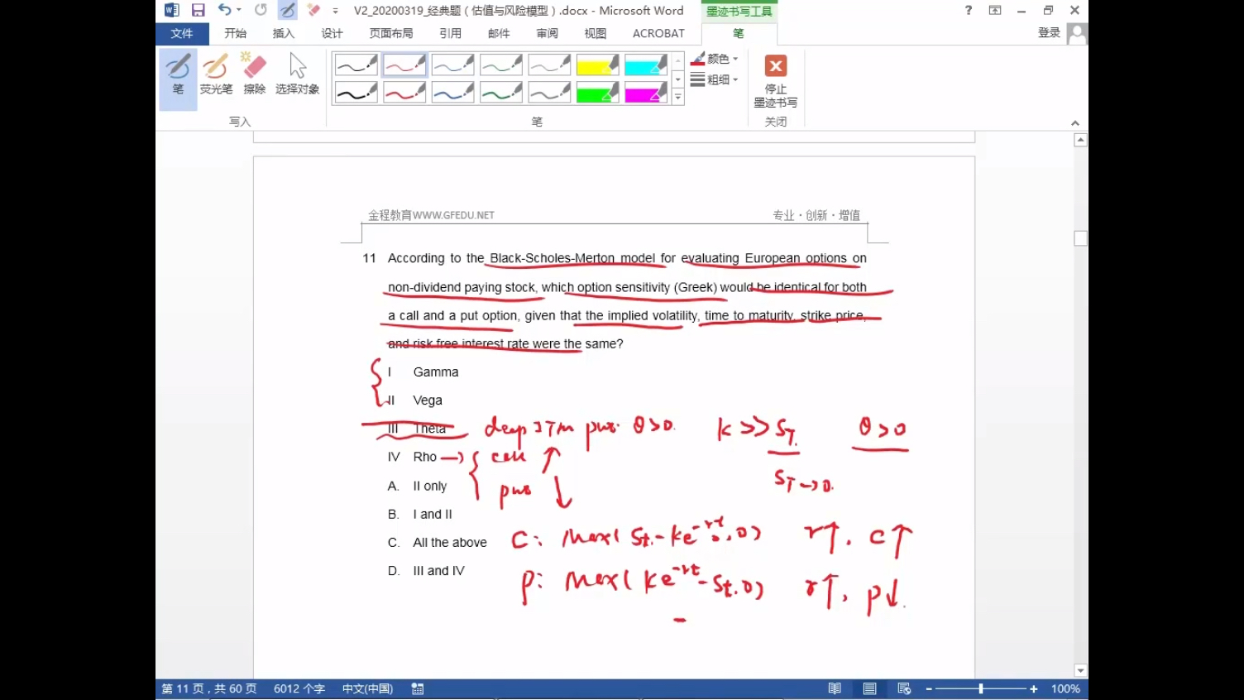Viewport: 1244px width, 700px height.
Task: Click the Redo button in quick access toolbar
Action: 261,10
